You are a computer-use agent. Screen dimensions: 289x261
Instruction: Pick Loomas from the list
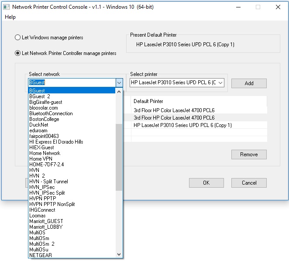pos(72,216)
